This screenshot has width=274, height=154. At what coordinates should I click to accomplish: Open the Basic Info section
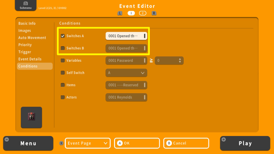point(27,23)
